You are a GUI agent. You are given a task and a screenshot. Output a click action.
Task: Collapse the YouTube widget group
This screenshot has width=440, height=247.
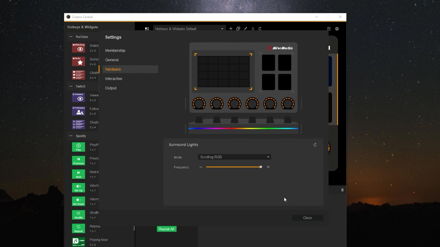point(71,37)
